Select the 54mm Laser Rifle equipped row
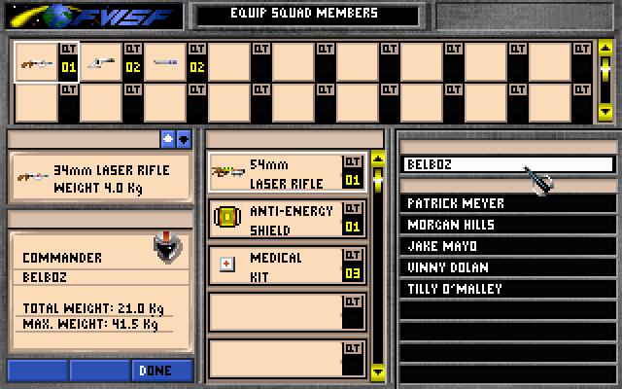Screen dimensions: 622x389 [x=288, y=172]
